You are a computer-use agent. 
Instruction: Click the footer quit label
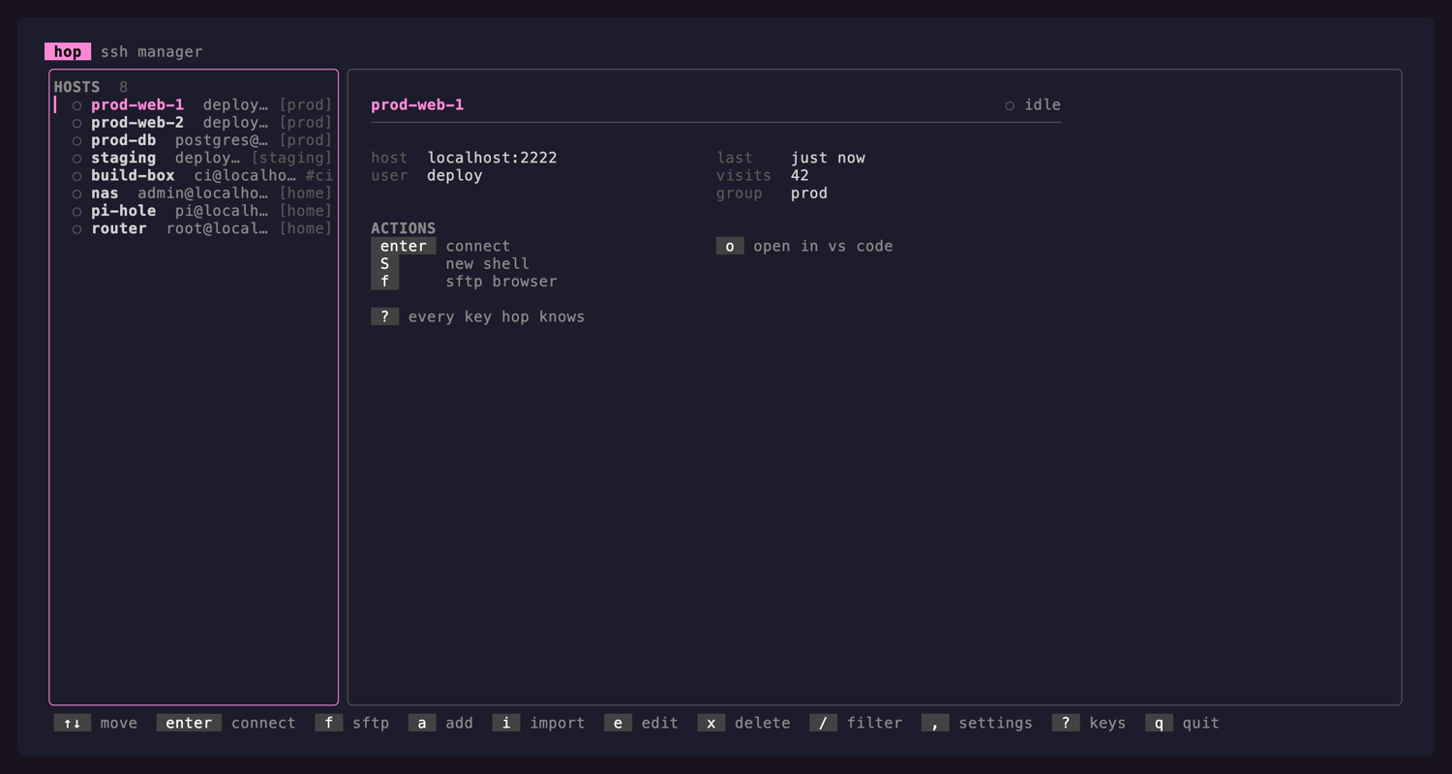(1200, 723)
